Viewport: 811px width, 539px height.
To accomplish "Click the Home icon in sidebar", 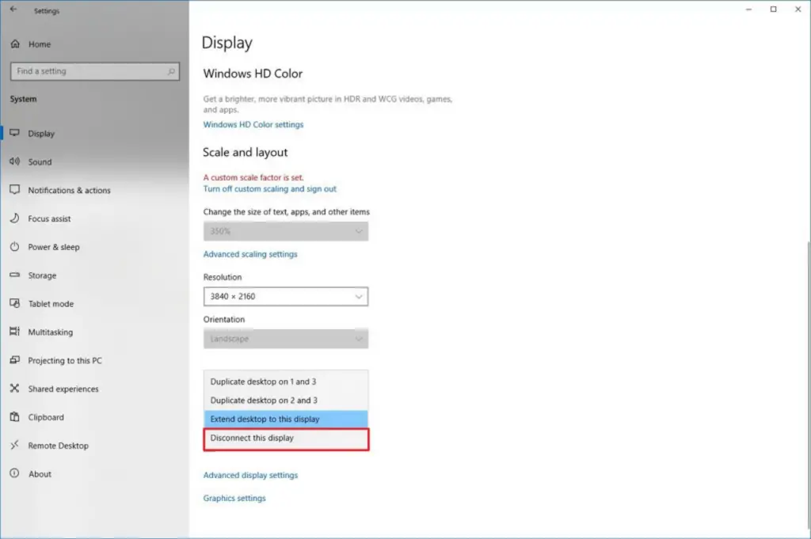I will coord(15,44).
